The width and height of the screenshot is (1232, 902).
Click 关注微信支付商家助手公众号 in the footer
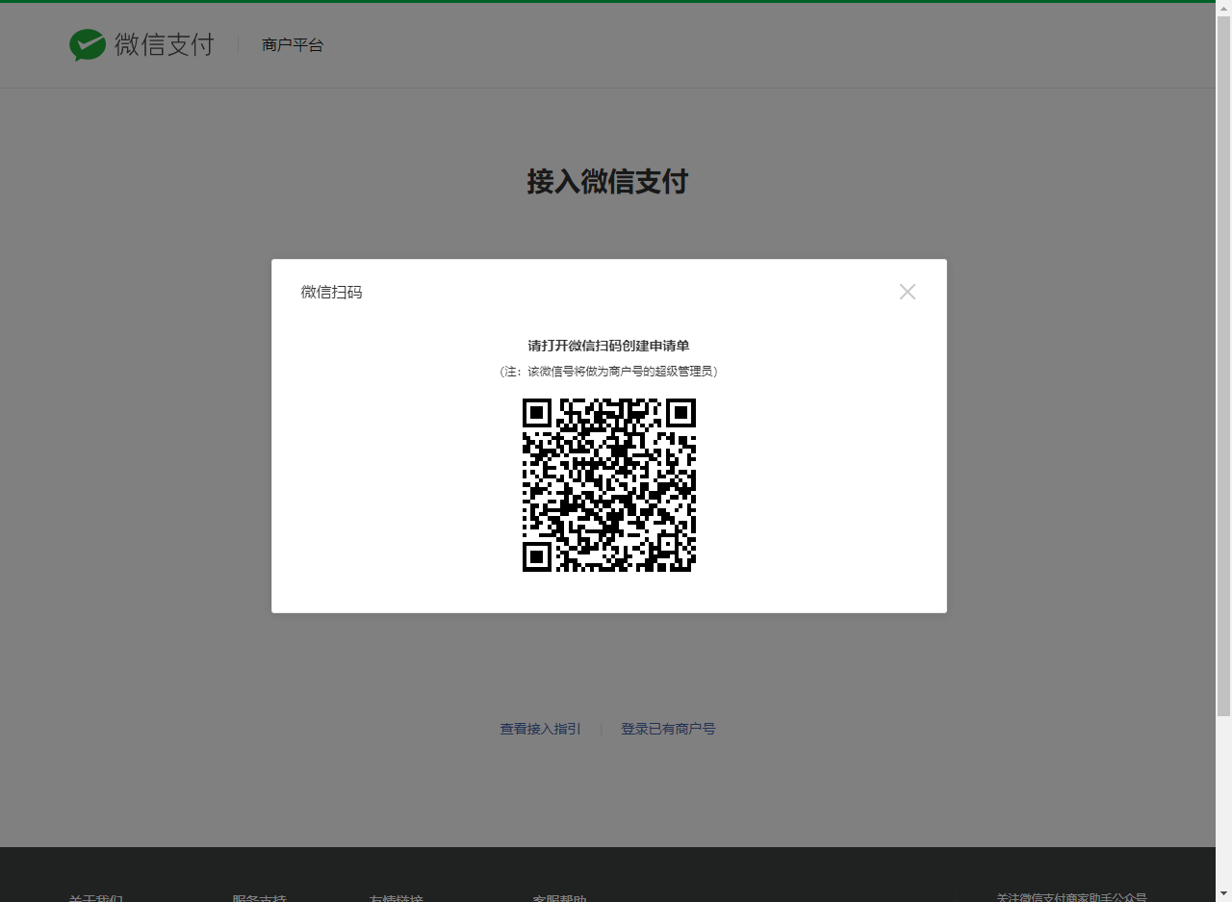(1071, 896)
